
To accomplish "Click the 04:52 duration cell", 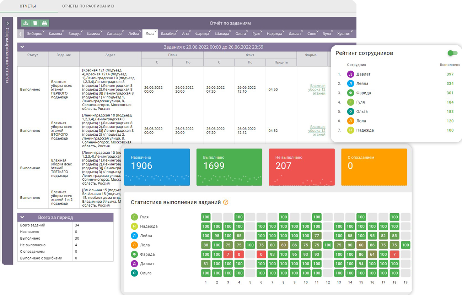I will tap(273, 131).
